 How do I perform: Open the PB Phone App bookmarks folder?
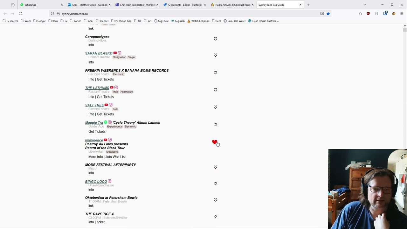(x=121, y=21)
